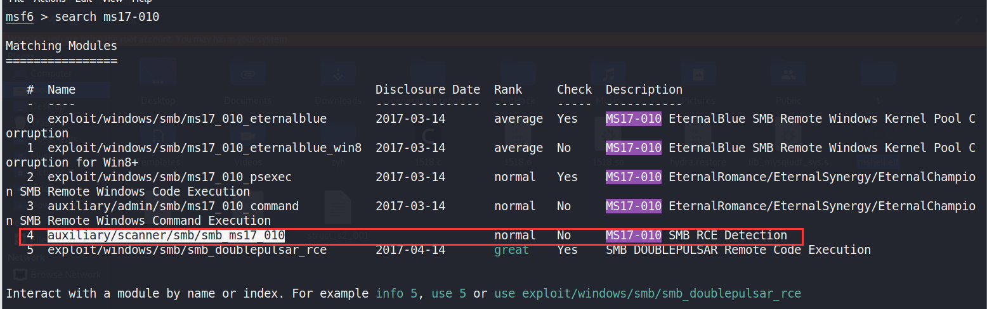Click the green 'great' rank text

click(x=511, y=250)
